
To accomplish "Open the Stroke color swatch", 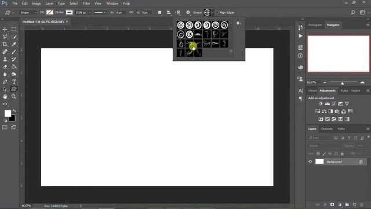I will pyautogui.click(x=69, y=13).
